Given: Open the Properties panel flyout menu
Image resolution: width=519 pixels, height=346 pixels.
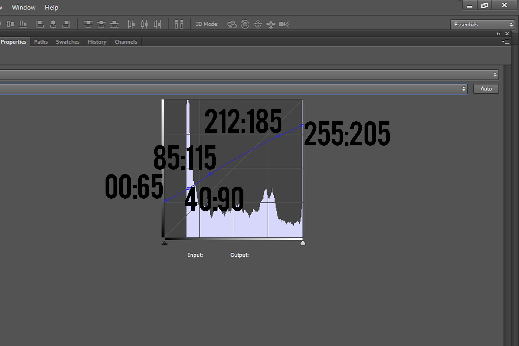Looking at the screenshot, I should 505,42.
